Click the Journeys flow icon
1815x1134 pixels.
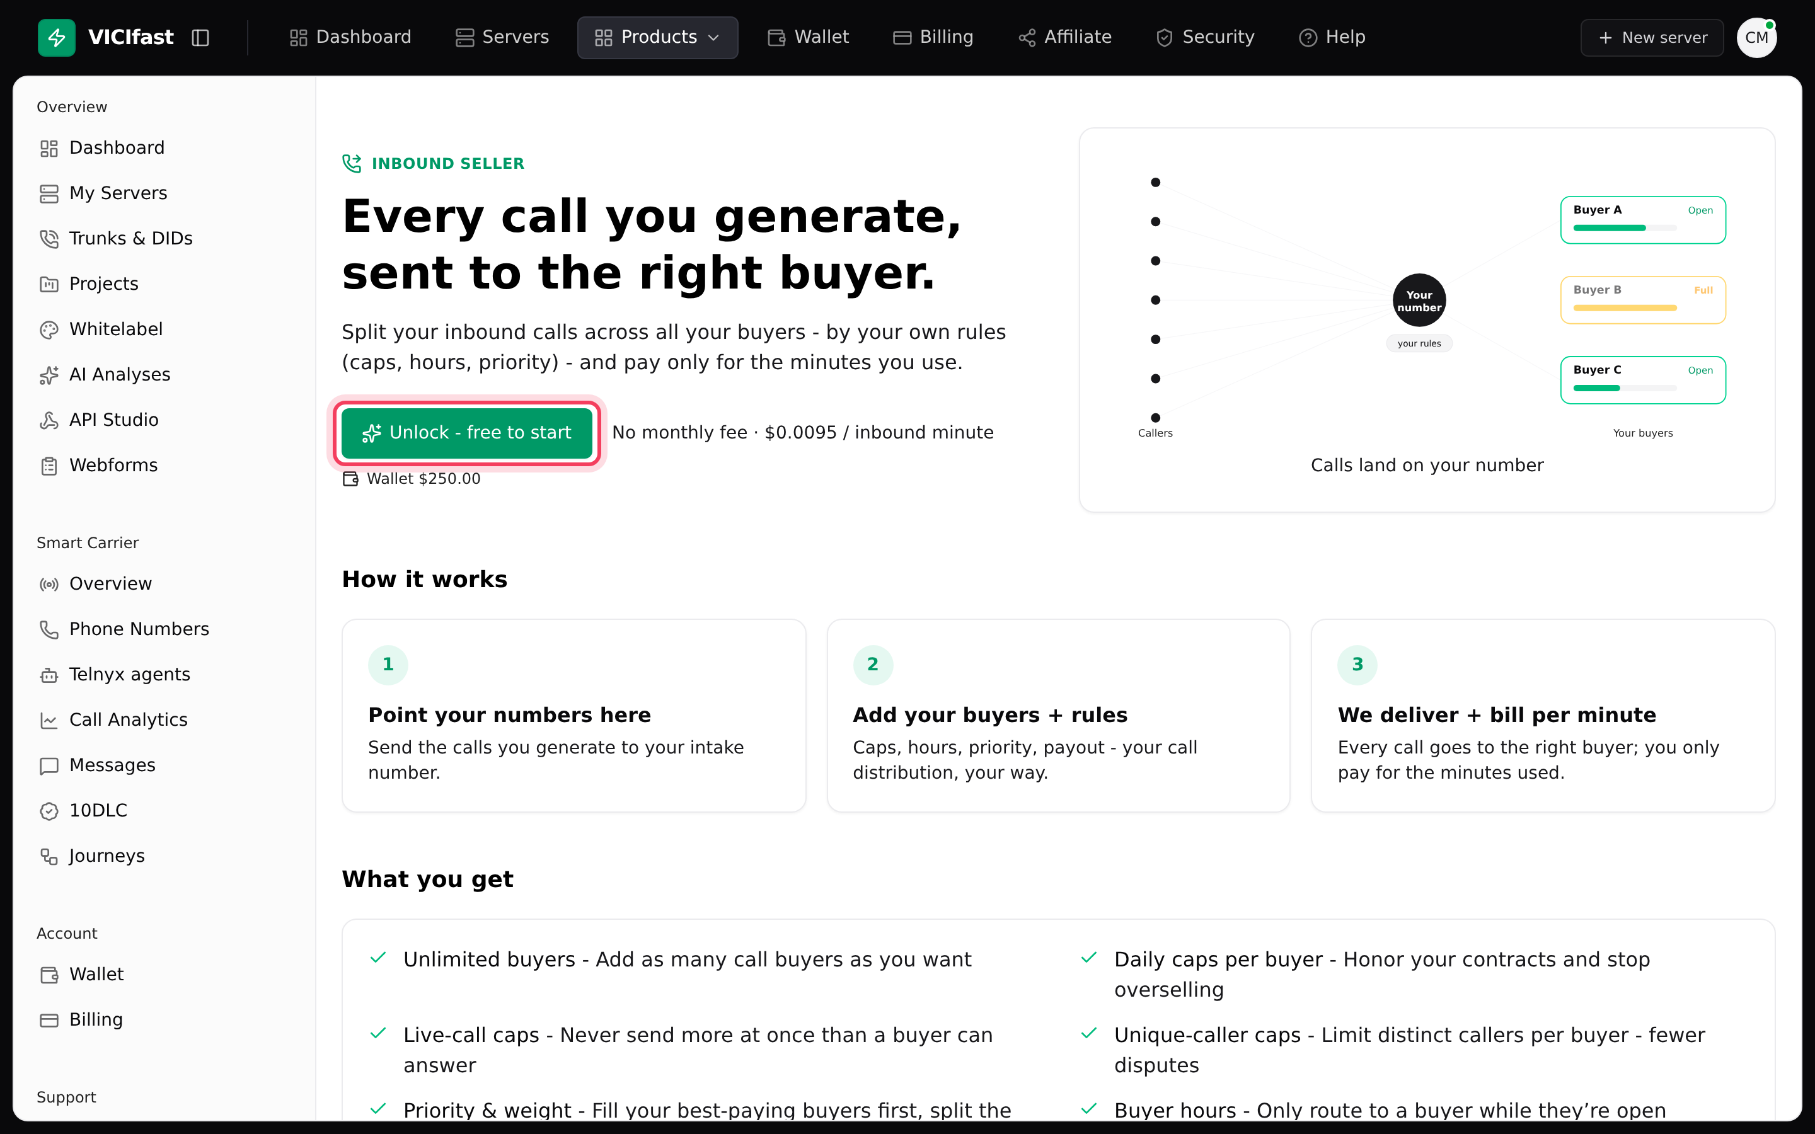coord(49,857)
